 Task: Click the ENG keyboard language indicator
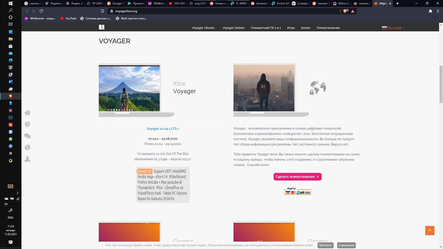point(10,218)
